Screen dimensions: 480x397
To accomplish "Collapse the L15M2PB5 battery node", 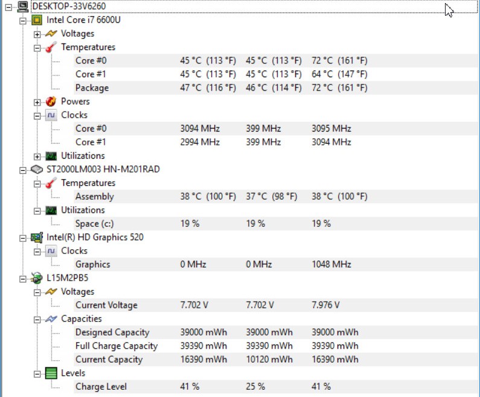I will 23,279.
